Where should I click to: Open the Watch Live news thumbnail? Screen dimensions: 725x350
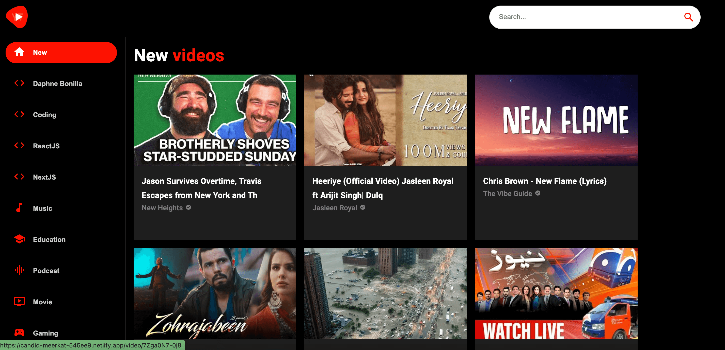click(556, 293)
